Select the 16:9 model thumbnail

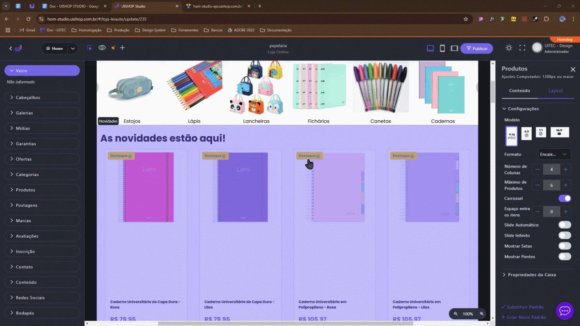point(559,132)
